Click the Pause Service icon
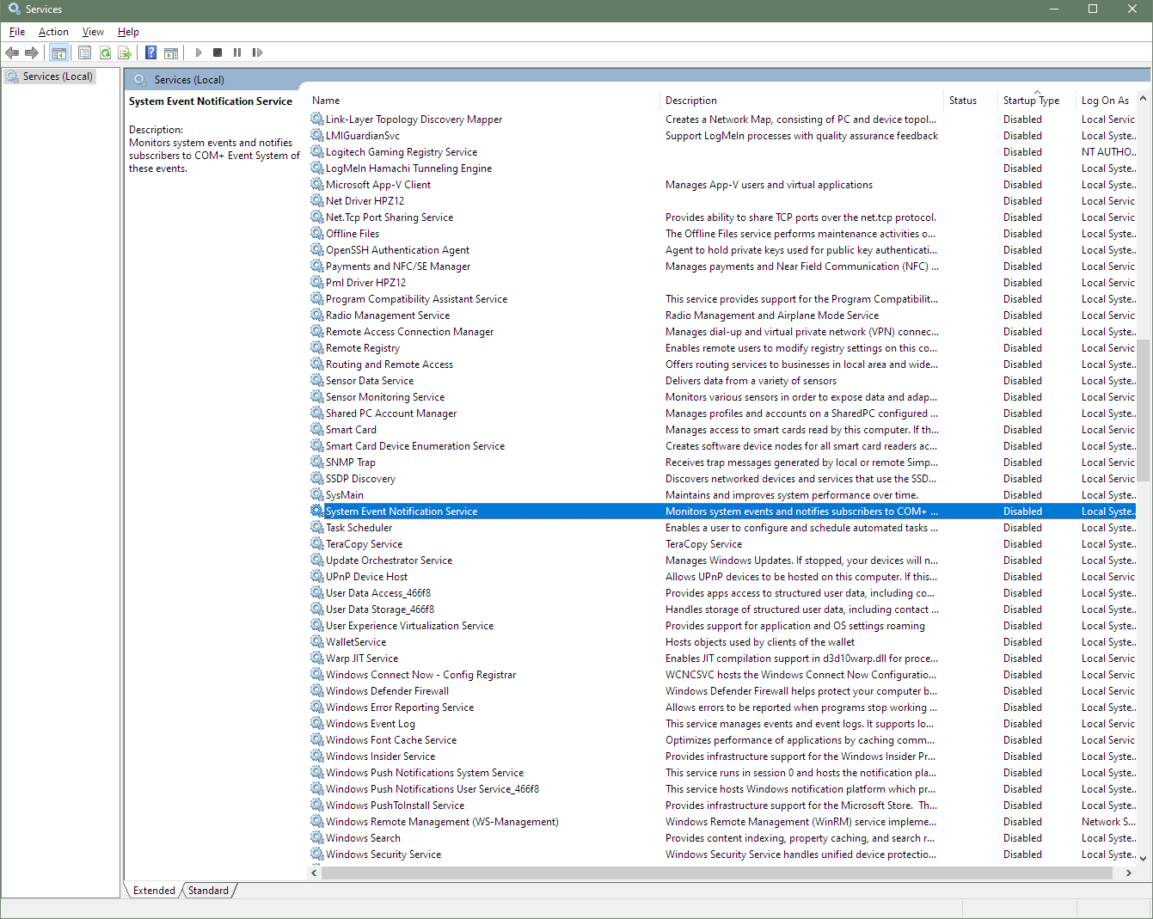Viewport: 1153px width, 919px height. (x=237, y=52)
